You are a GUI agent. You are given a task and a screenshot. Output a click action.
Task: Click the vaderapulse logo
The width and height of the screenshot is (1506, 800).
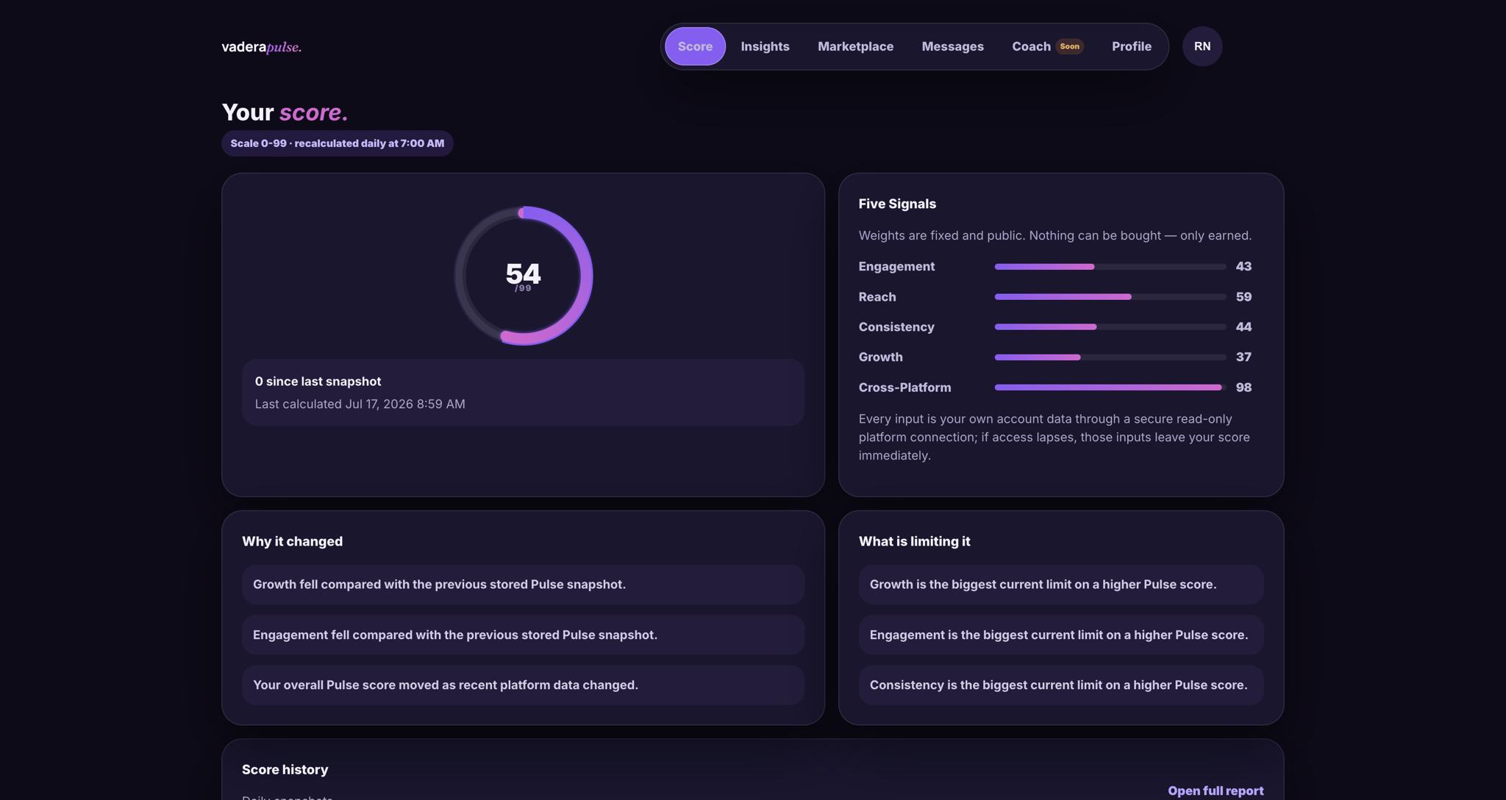tap(262, 47)
